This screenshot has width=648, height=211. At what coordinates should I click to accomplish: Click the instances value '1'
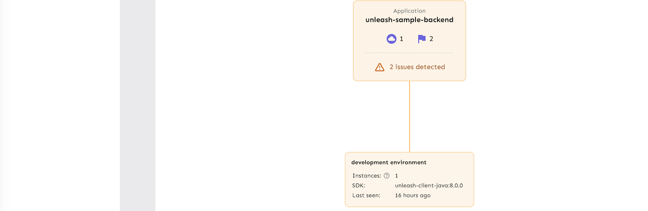pyautogui.click(x=396, y=176)
